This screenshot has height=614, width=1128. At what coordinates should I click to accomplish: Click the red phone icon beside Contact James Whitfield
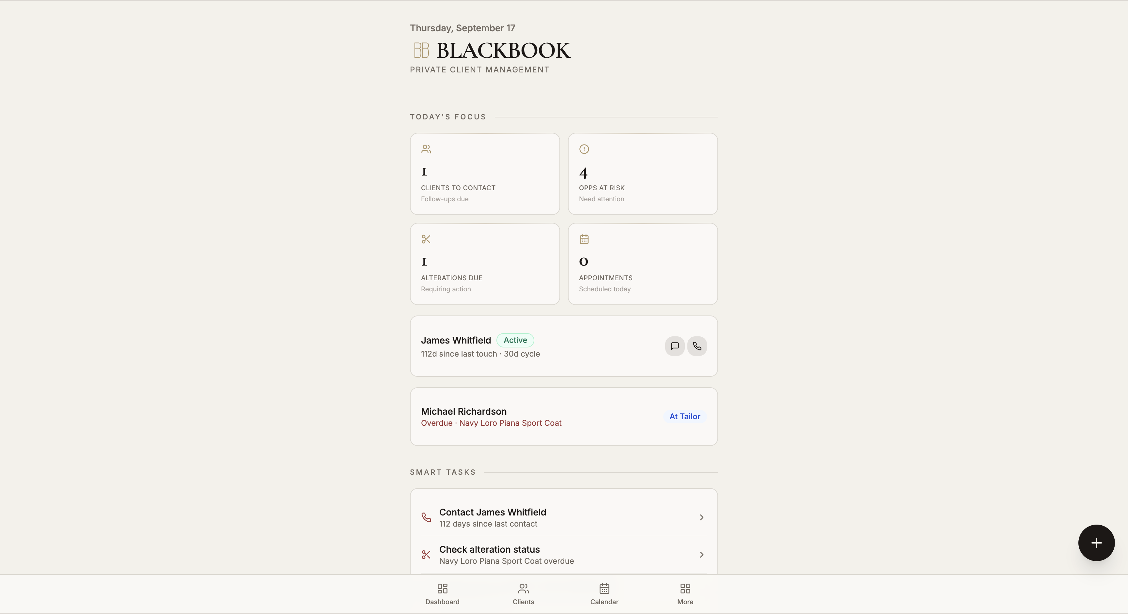pyautogui.click(x=426, y=517)
